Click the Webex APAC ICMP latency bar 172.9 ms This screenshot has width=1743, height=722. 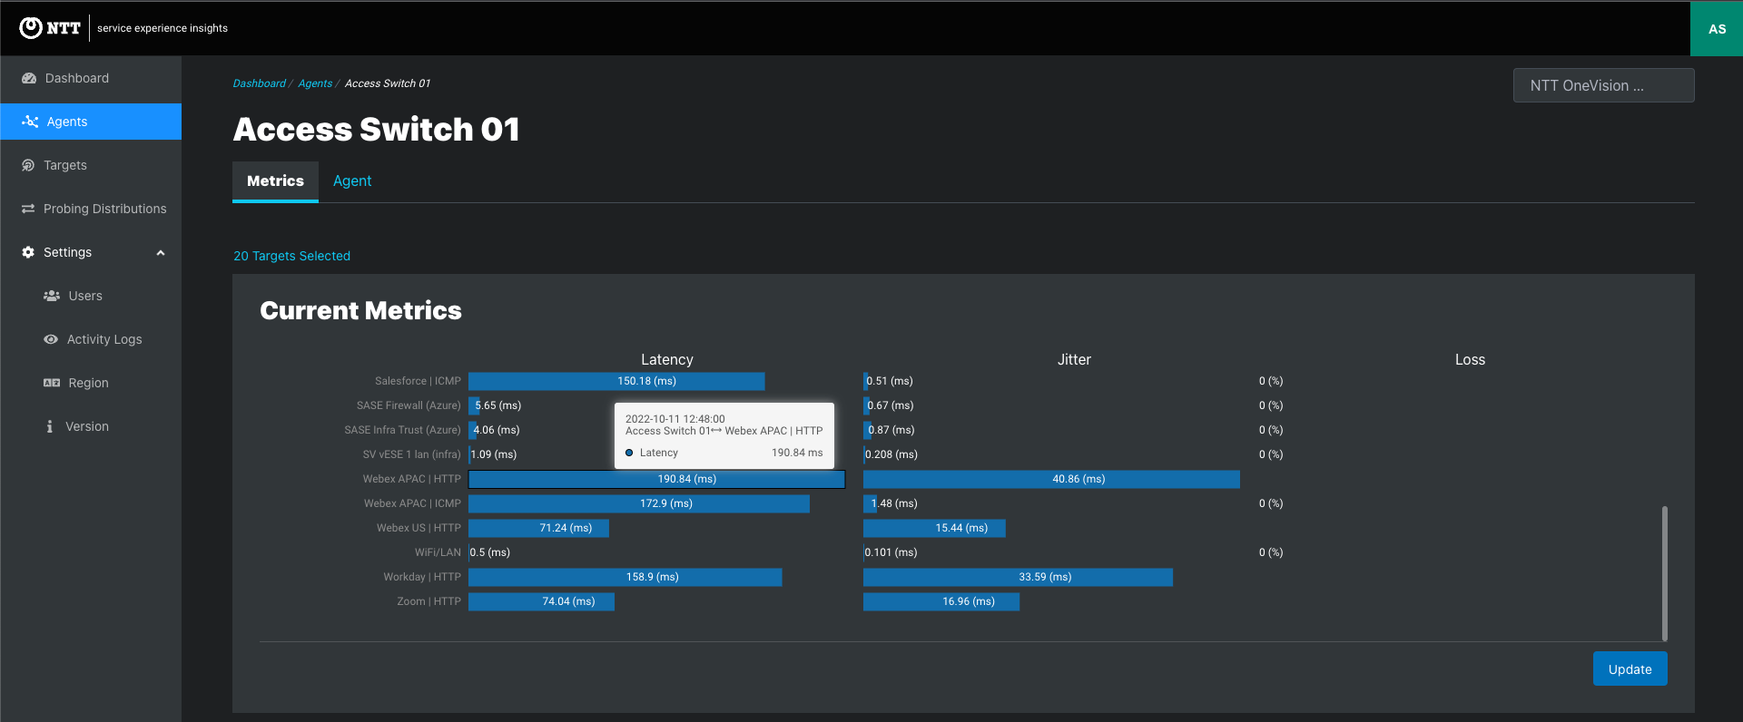[638, 503]
